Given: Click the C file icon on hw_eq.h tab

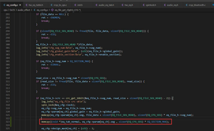Looking at the screenshot, I should (x=123, y=5).
